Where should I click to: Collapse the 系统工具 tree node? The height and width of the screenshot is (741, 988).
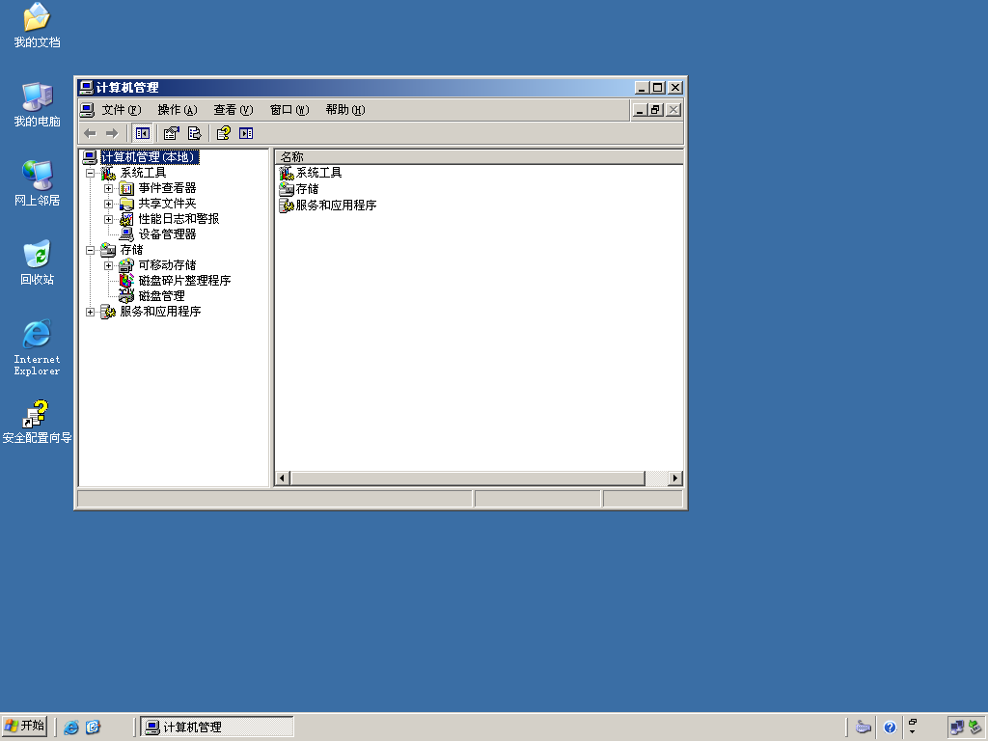click(x=90, y=173)
